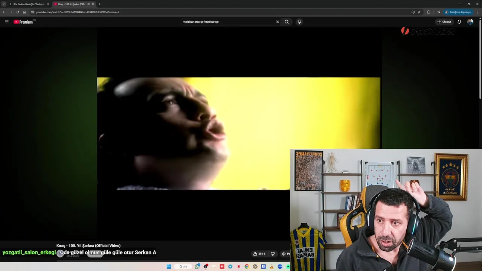Screen dimensions: 482x271
Task: Click the taskbar Ara search box
Action: [x=183, y=266]
